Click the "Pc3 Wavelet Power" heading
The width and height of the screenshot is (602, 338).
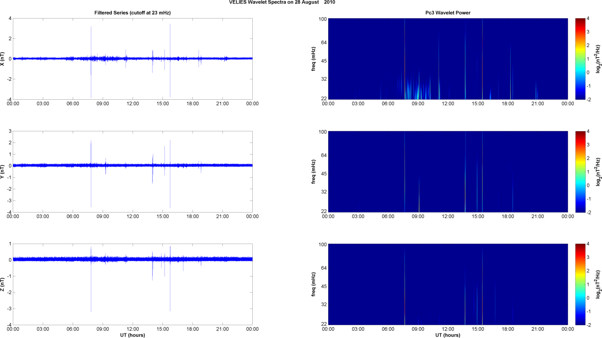point(448,13)
